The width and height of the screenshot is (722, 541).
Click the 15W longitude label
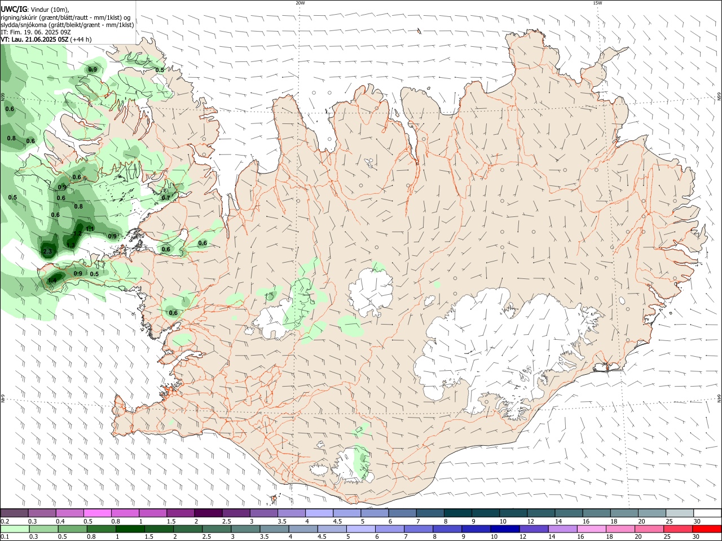point(597,3)
